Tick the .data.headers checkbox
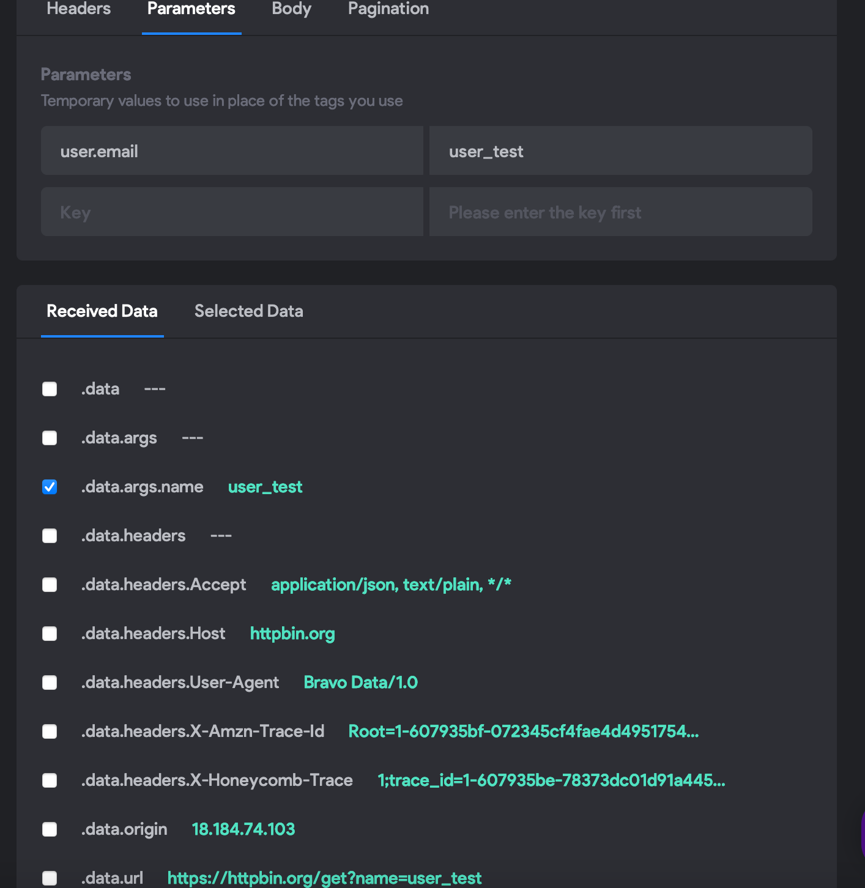Image resolution: width=865 pixels, height=888 pixels. (50, 536)
